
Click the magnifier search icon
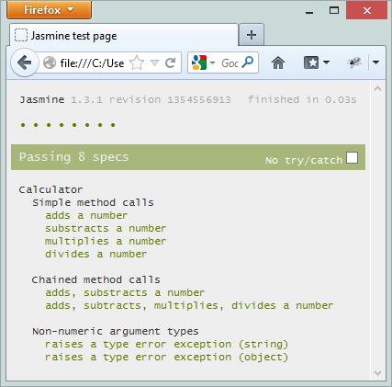coord(248,63)
